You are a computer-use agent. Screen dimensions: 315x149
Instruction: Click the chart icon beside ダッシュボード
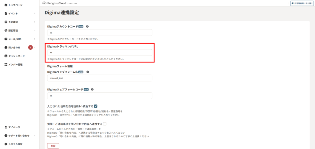[6, 56]
